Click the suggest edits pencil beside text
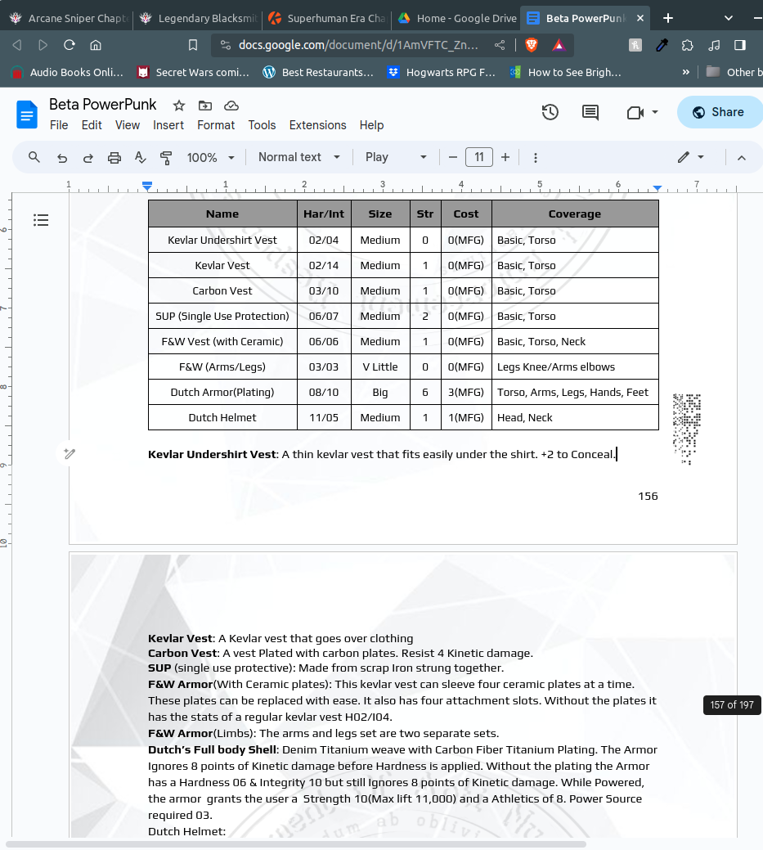Viewport: 763px width, 850px height. pos(70,454)
